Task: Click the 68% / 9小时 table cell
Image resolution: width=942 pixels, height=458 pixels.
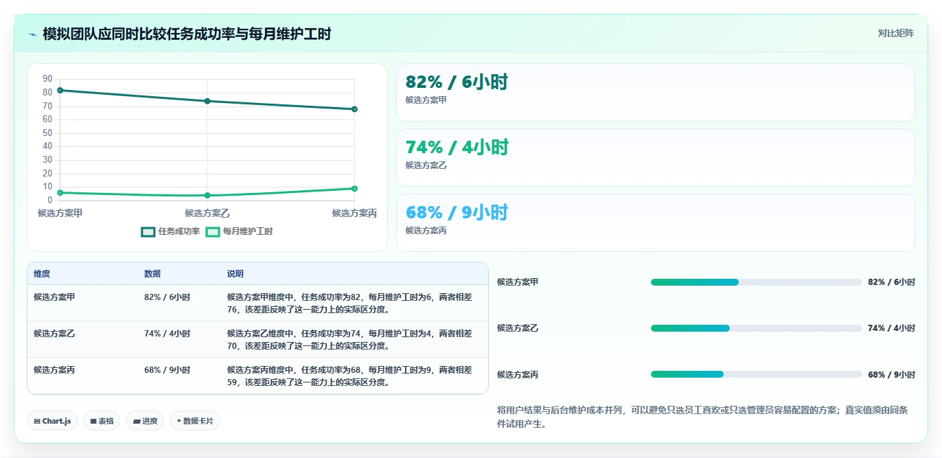Action: [x=167, y=370]
